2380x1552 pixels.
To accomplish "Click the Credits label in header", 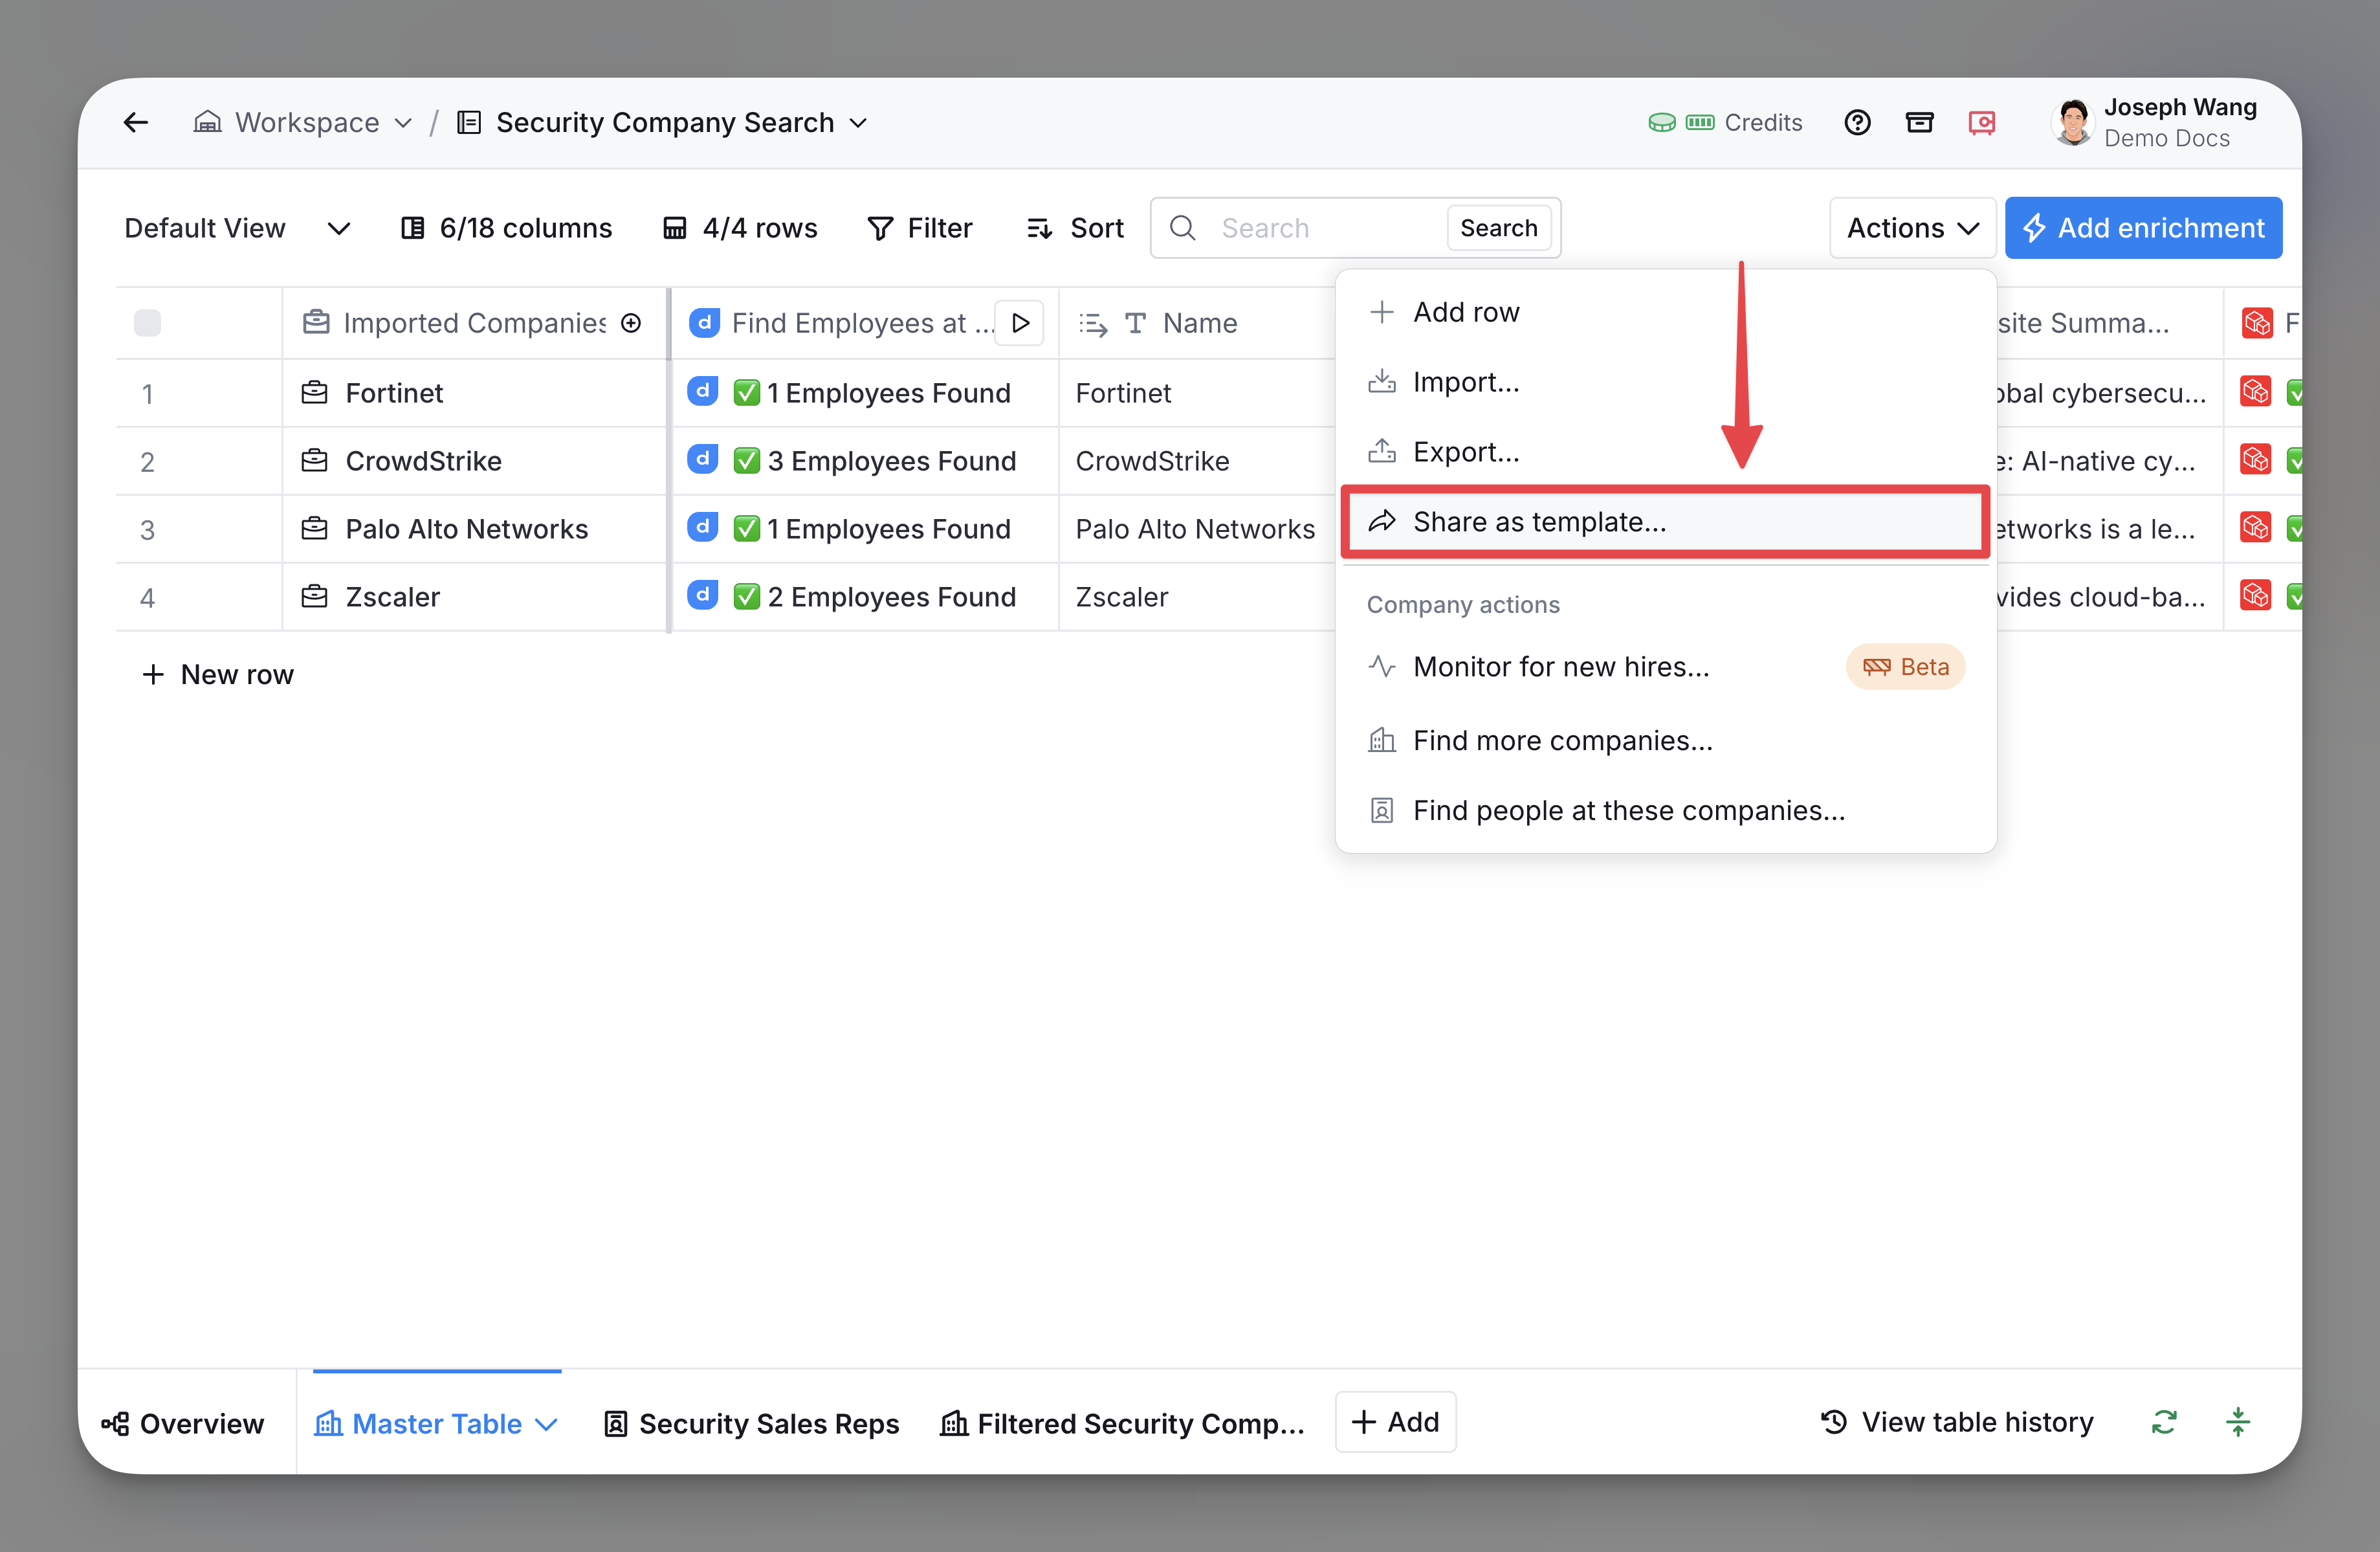I will tap(1763, 122).
